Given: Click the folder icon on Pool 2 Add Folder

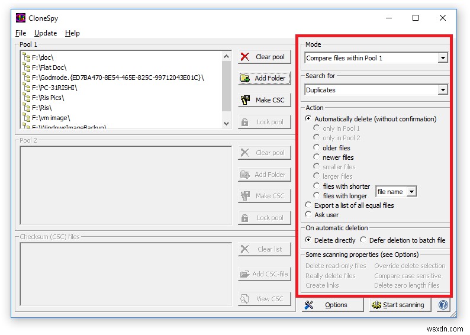Looking at the screenshot, I should click(x=245, y=175).
